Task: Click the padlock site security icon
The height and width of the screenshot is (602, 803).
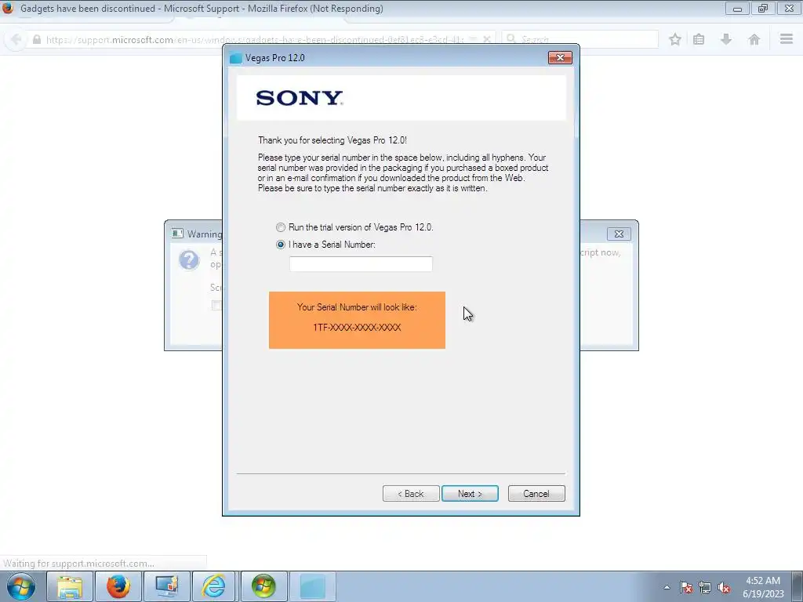Action: pos(37,39)
